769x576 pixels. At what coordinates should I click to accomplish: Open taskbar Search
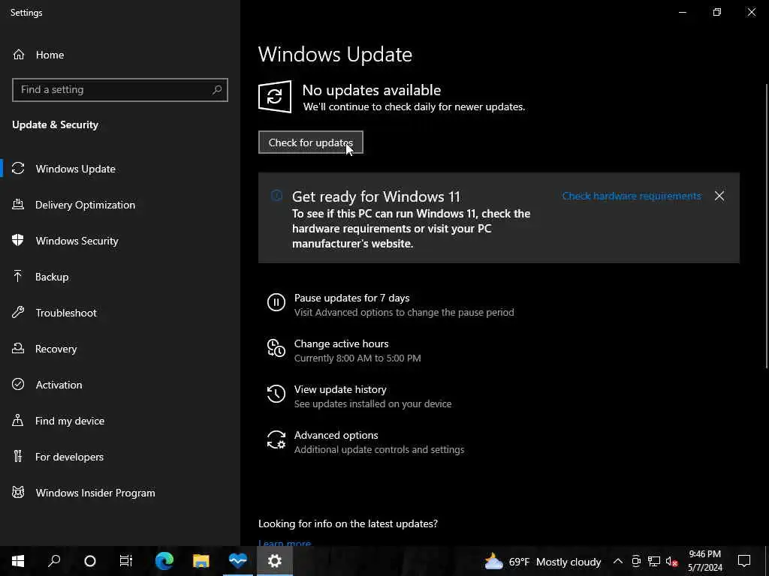(x=54, y=561)
